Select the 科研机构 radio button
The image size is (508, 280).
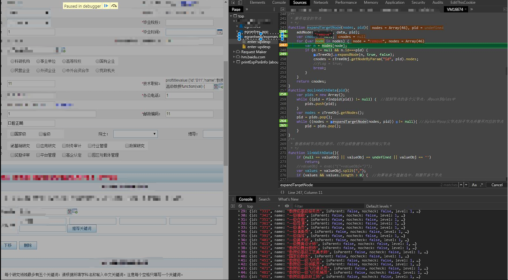pos(12,61)
